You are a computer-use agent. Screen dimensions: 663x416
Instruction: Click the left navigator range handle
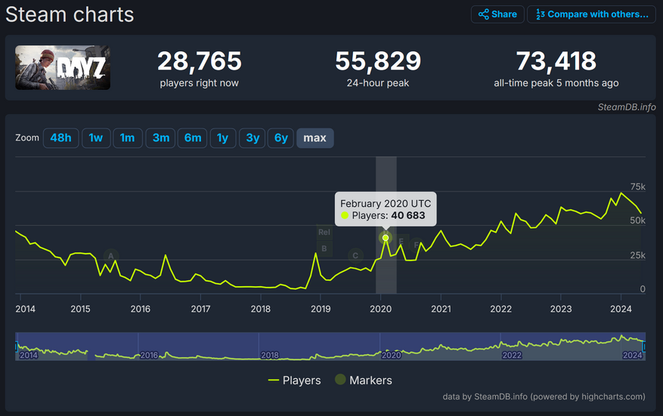(x=16, y=347)
